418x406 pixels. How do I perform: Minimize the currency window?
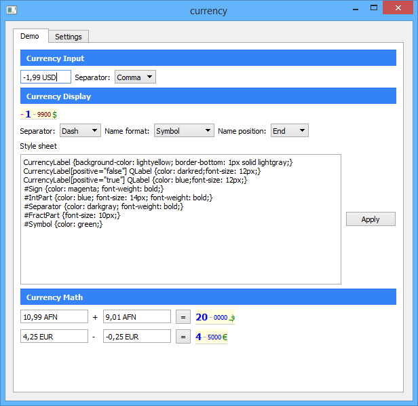point(356,9)
